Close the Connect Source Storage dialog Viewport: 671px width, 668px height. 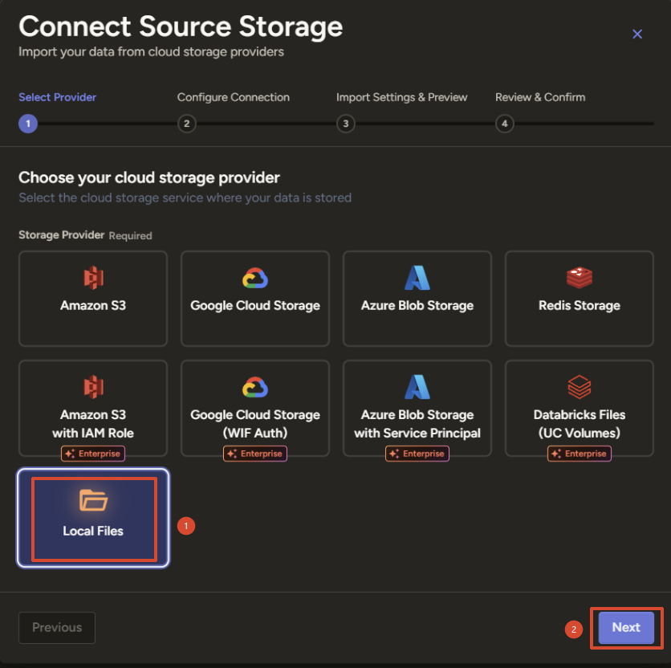637,35
